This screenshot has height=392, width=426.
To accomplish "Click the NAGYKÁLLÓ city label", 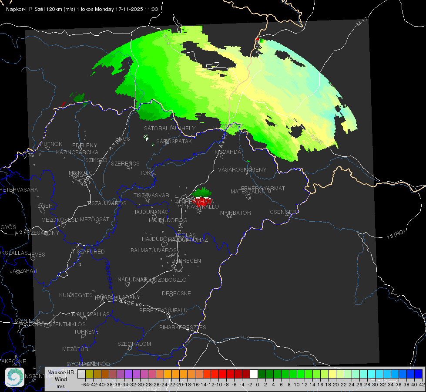I will pos(203,206).
